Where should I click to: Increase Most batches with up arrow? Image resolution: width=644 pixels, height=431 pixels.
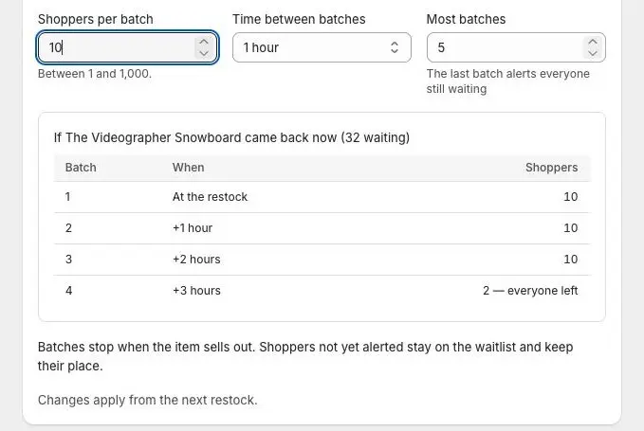tap(592, 42)
